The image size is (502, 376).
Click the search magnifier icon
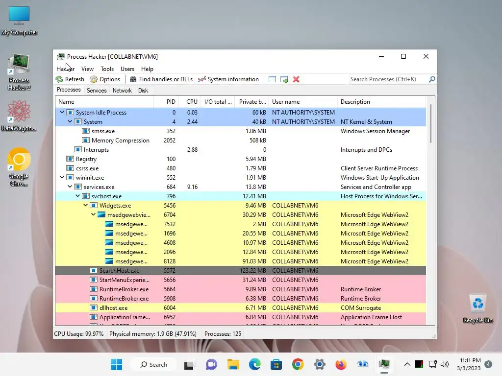click(x=432, y=79)
